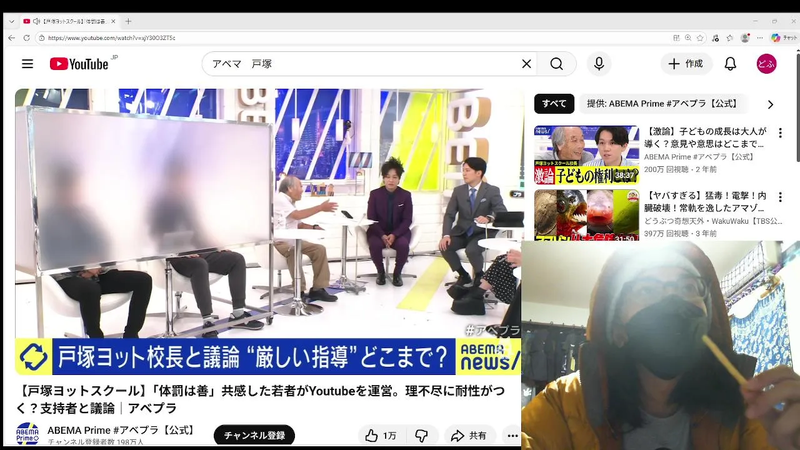Start voice search with the microphone
The width and height of the screenshot is (800, 450).
click(x=599, y=64)
